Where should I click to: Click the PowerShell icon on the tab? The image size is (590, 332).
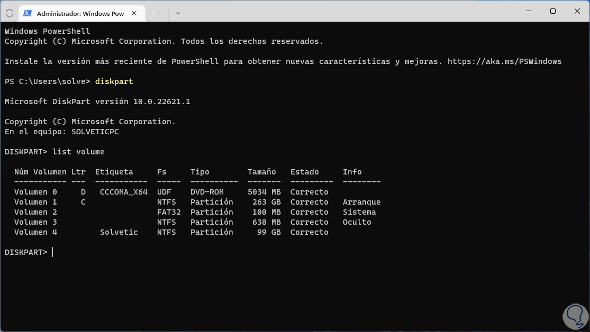click(28, 13)
